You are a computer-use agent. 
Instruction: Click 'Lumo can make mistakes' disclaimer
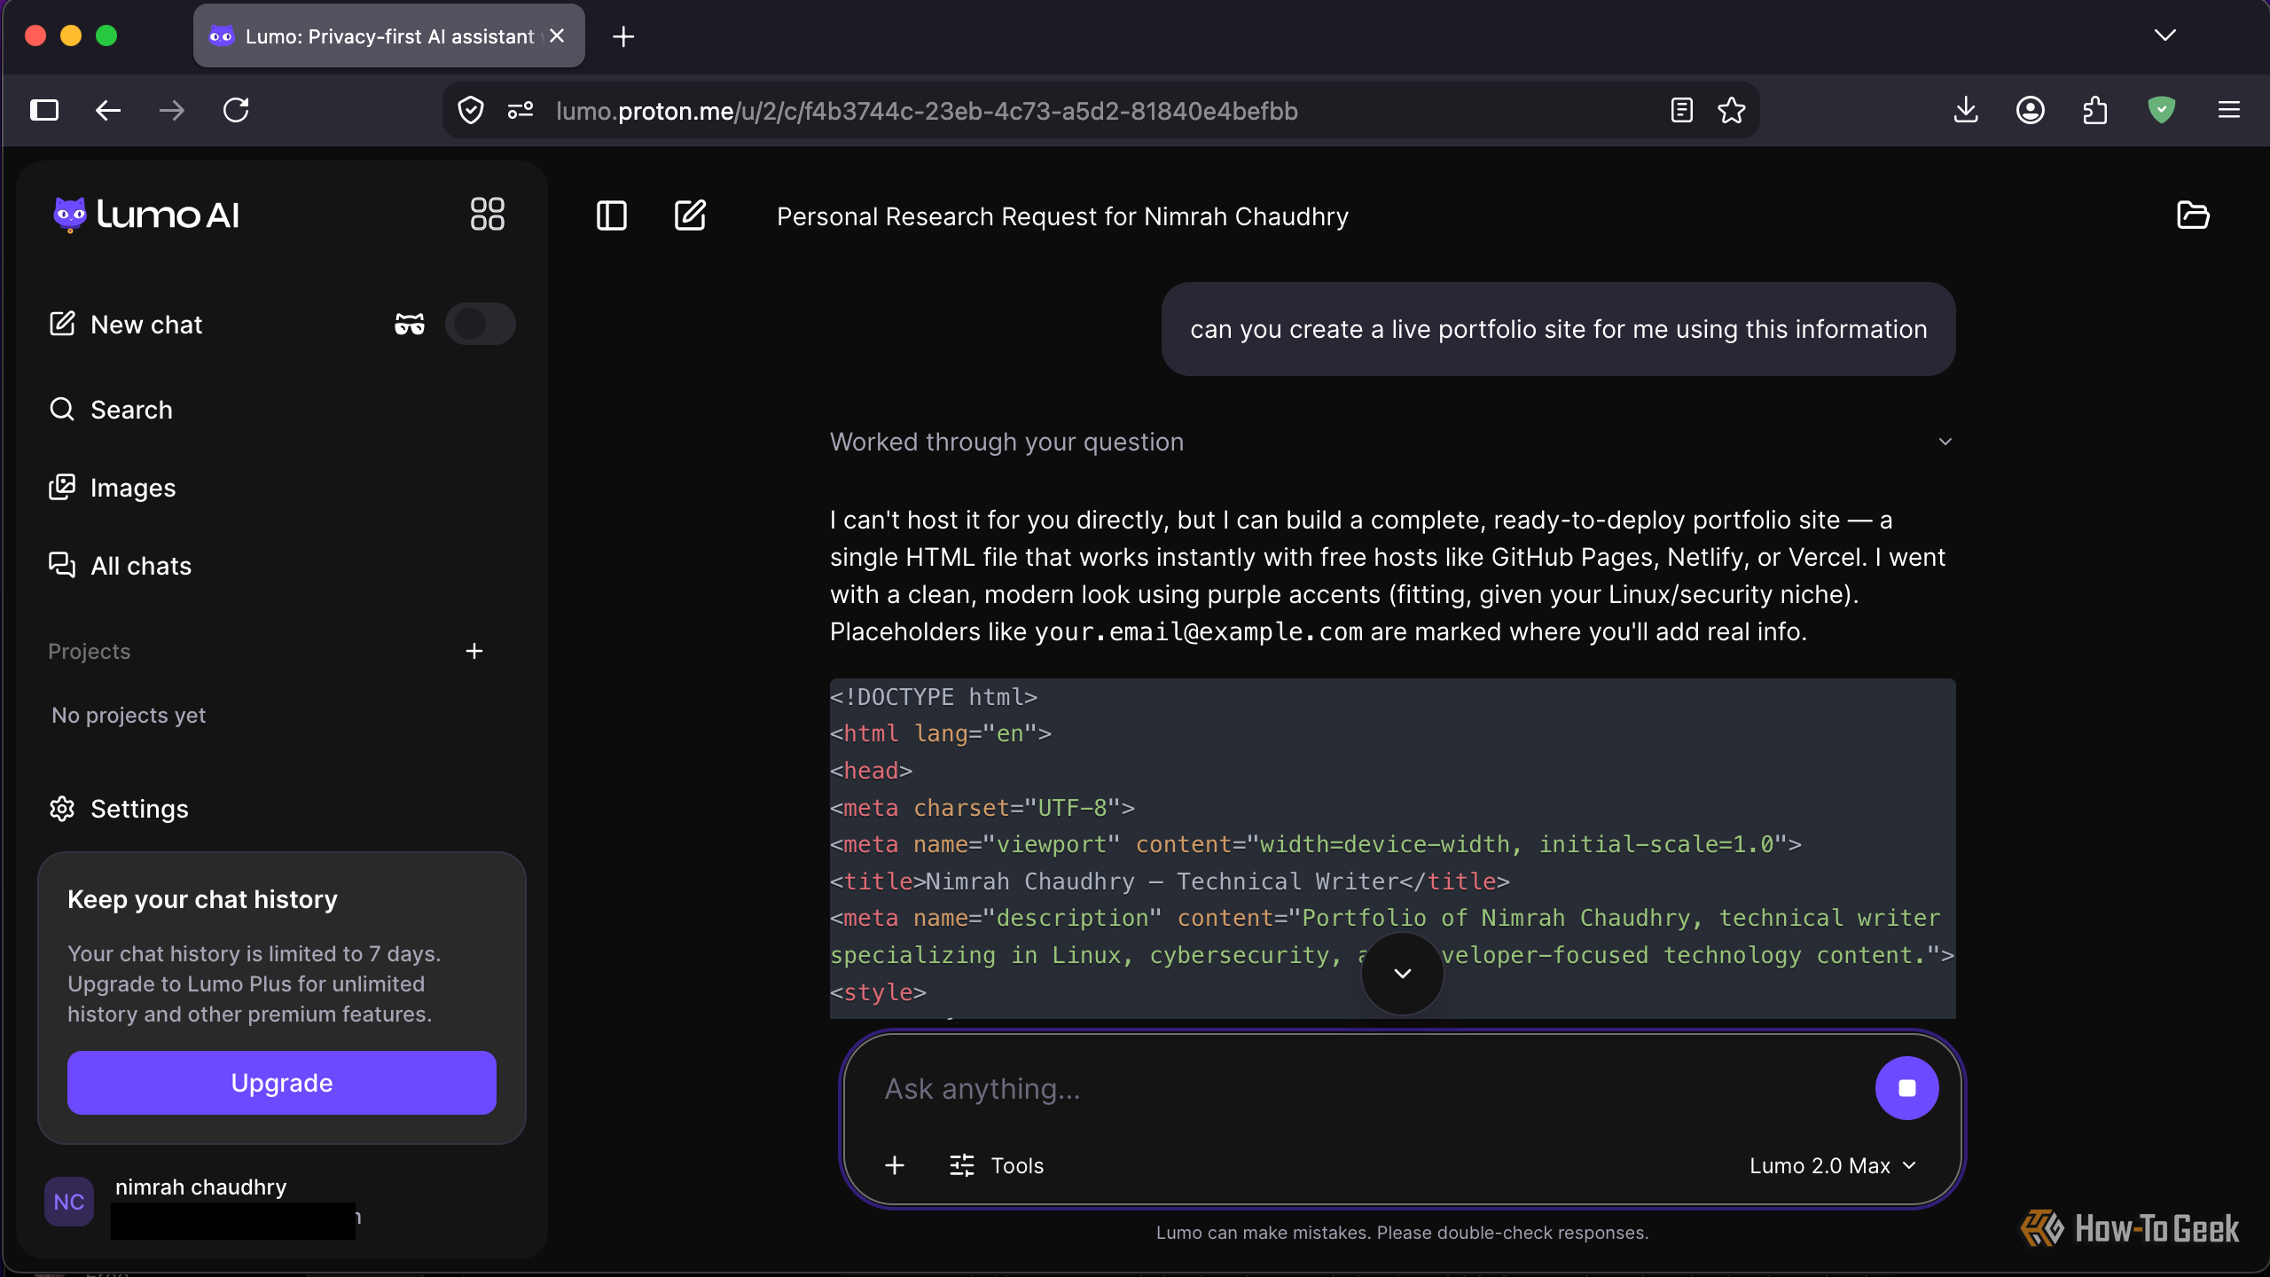[x=1402, y=1233]
